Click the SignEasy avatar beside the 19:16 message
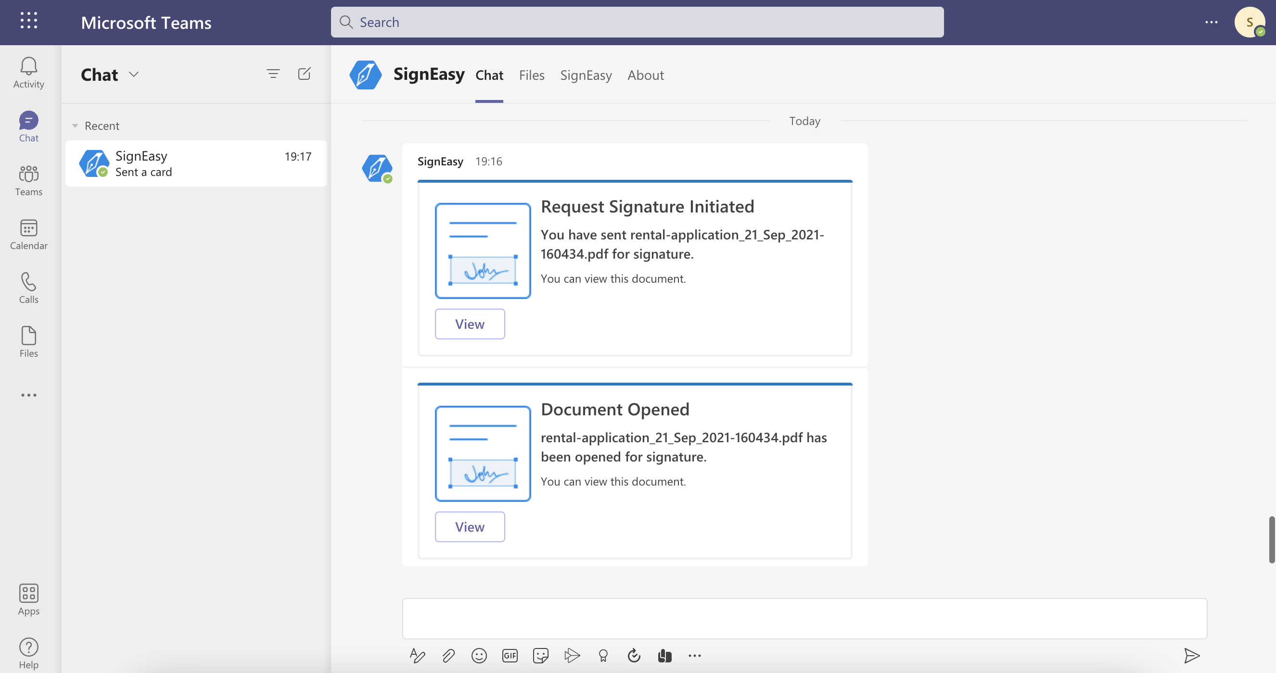 click(x=377, y=168)
